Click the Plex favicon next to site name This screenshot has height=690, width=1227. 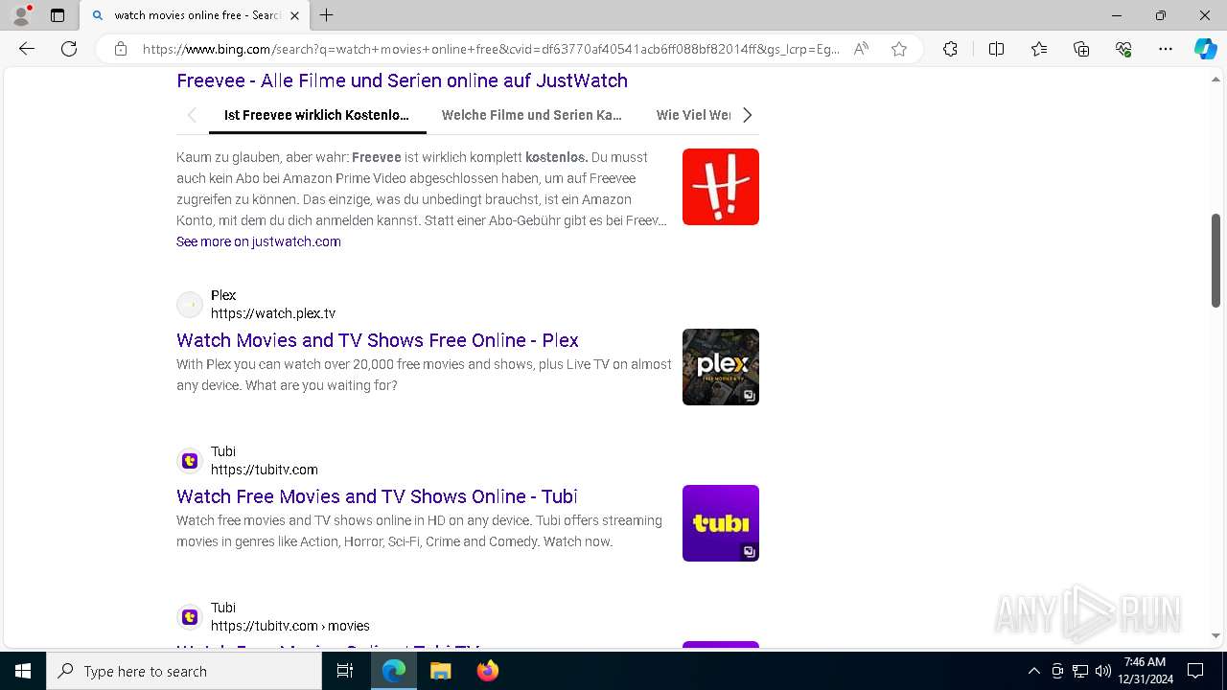coord(190,305)
